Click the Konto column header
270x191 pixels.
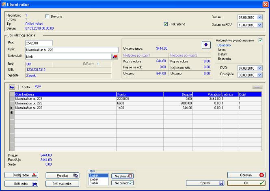click(140, 94)
